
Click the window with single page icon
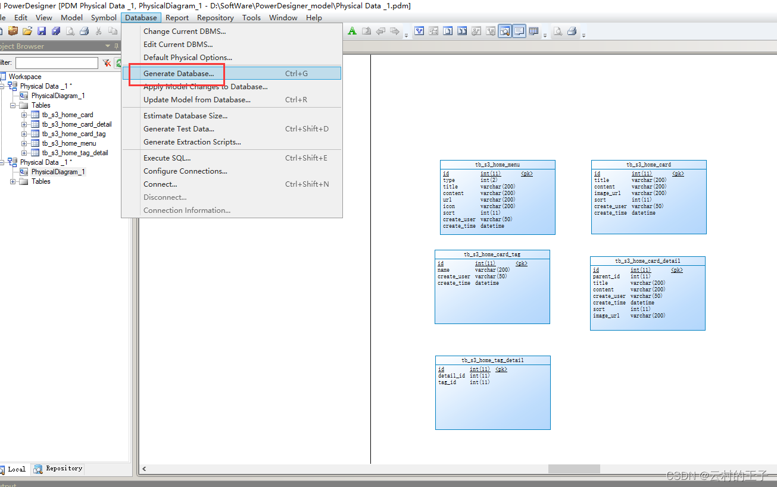tap(448, 31)
